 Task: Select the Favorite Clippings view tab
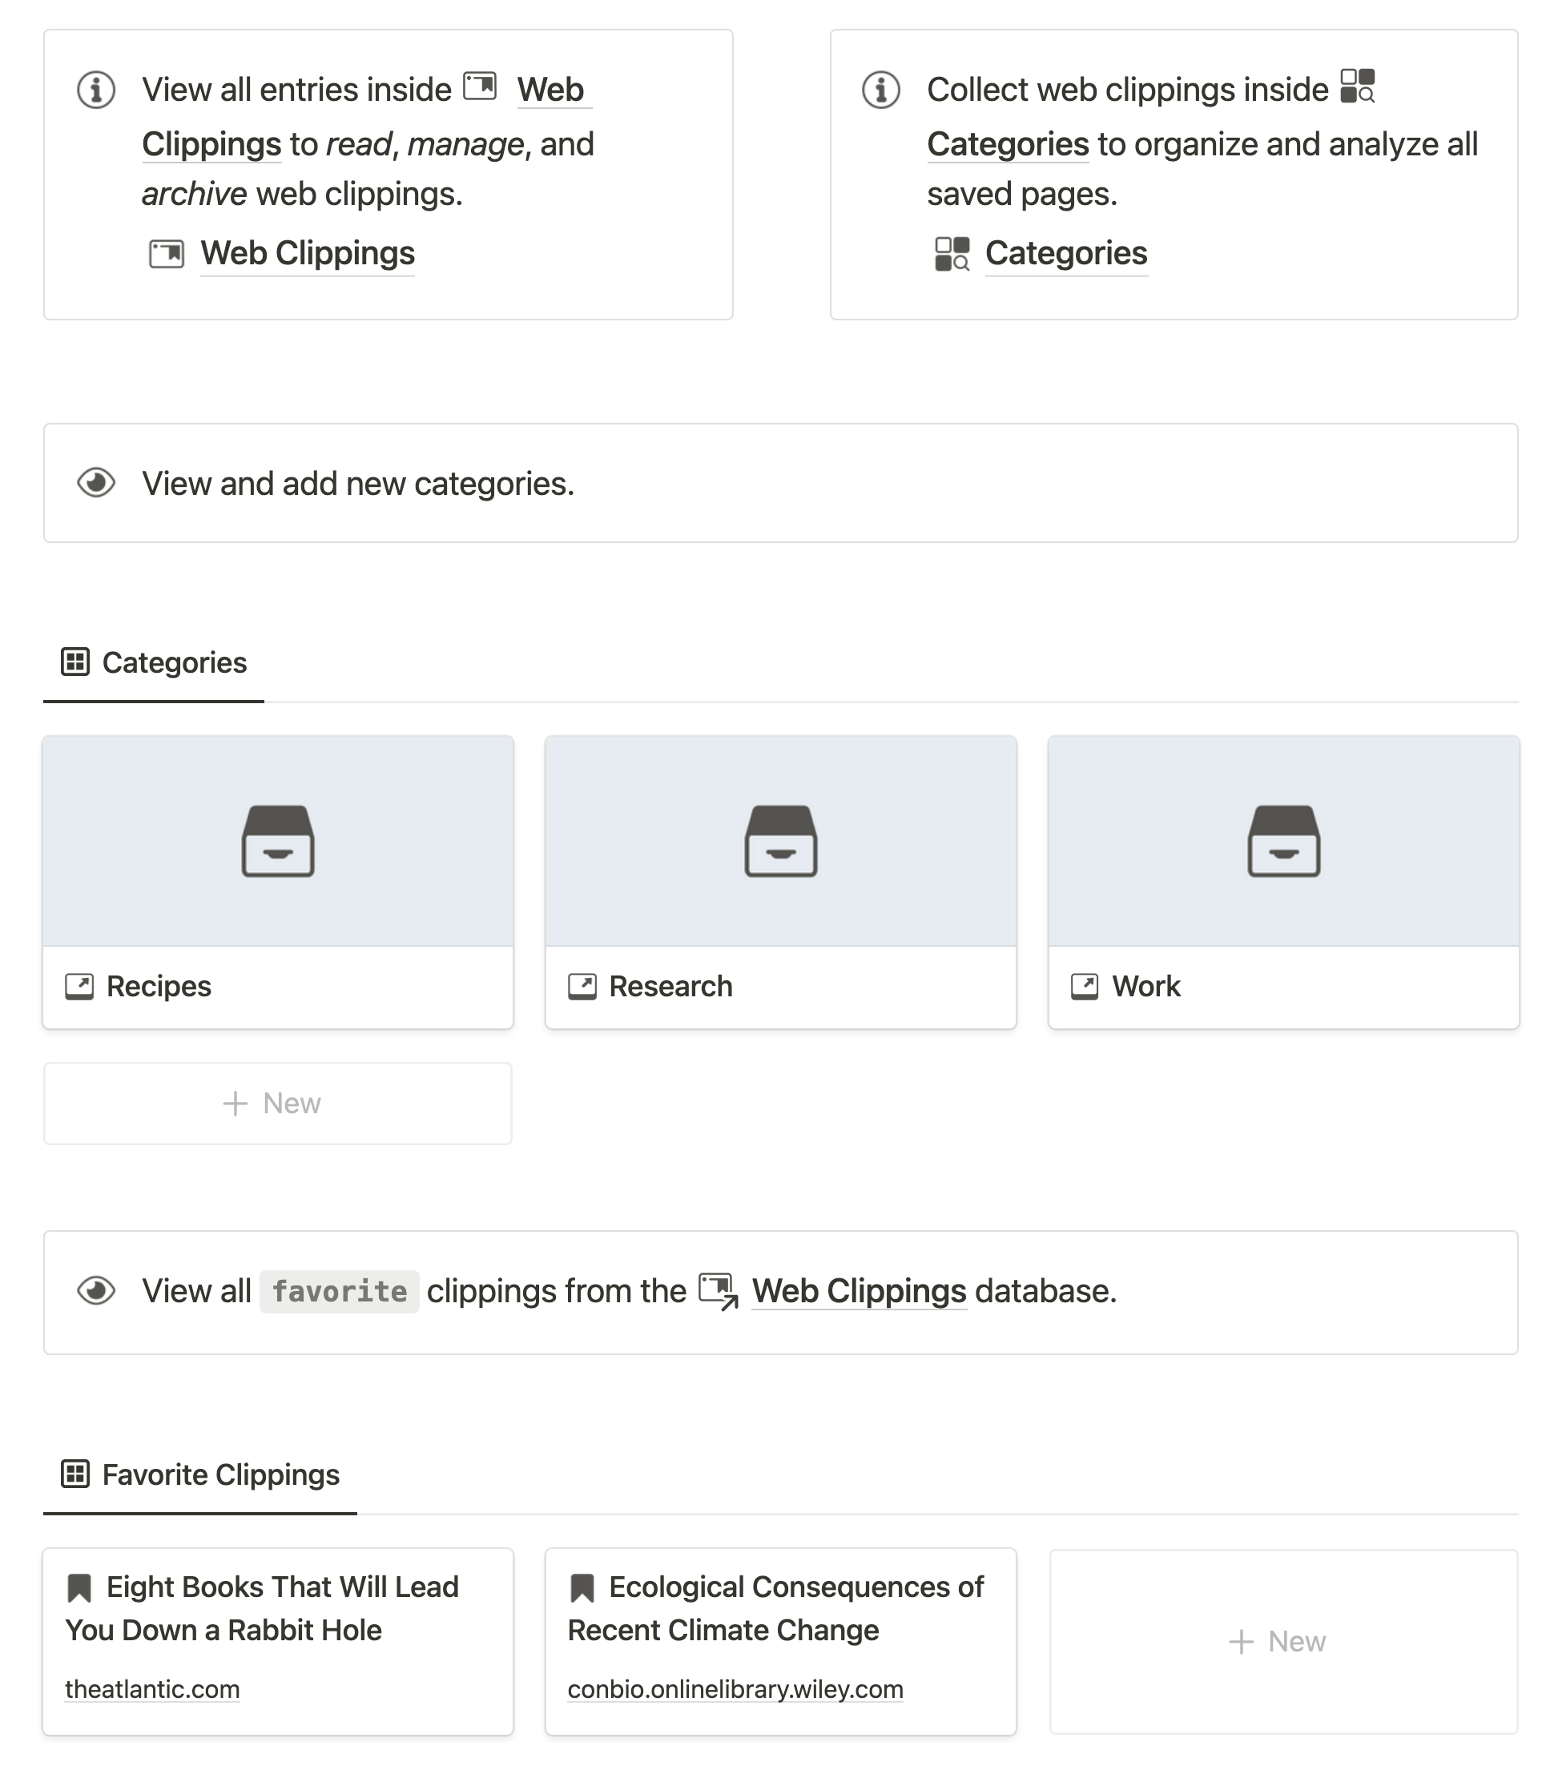tap(200, 1475)
